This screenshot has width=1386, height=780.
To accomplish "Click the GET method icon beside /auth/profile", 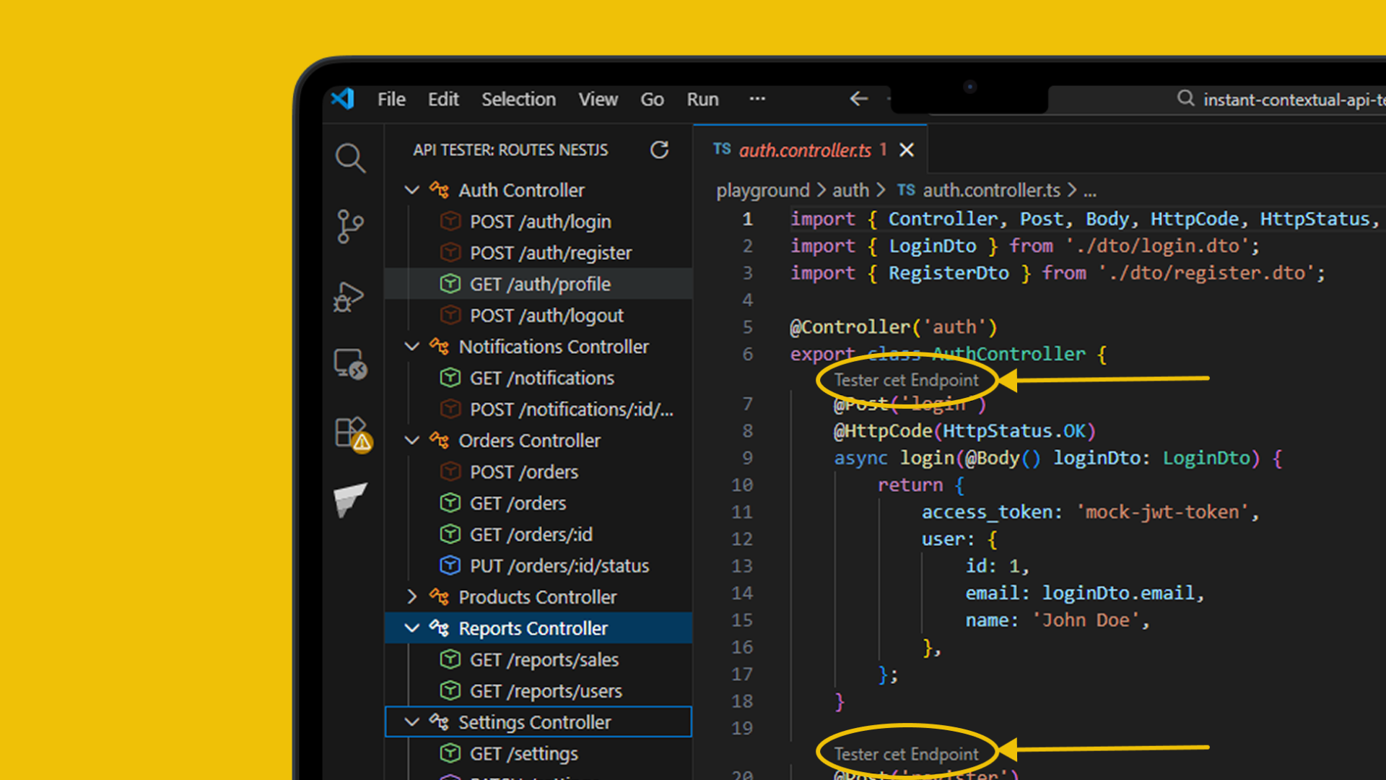I will 450,284.
